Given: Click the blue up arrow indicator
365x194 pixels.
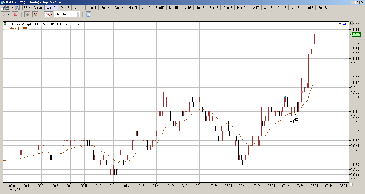Looking at the screenshot, I should [340, 24].
